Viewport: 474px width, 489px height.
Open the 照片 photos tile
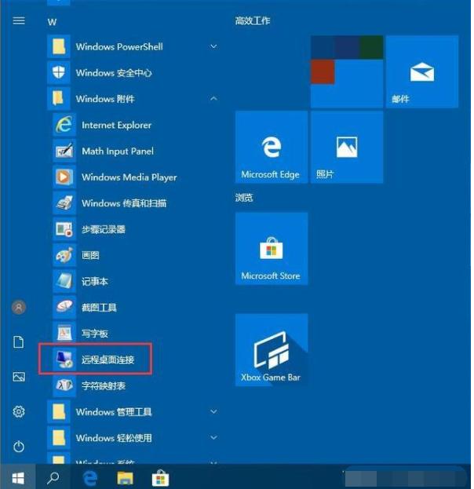(347, 147)
